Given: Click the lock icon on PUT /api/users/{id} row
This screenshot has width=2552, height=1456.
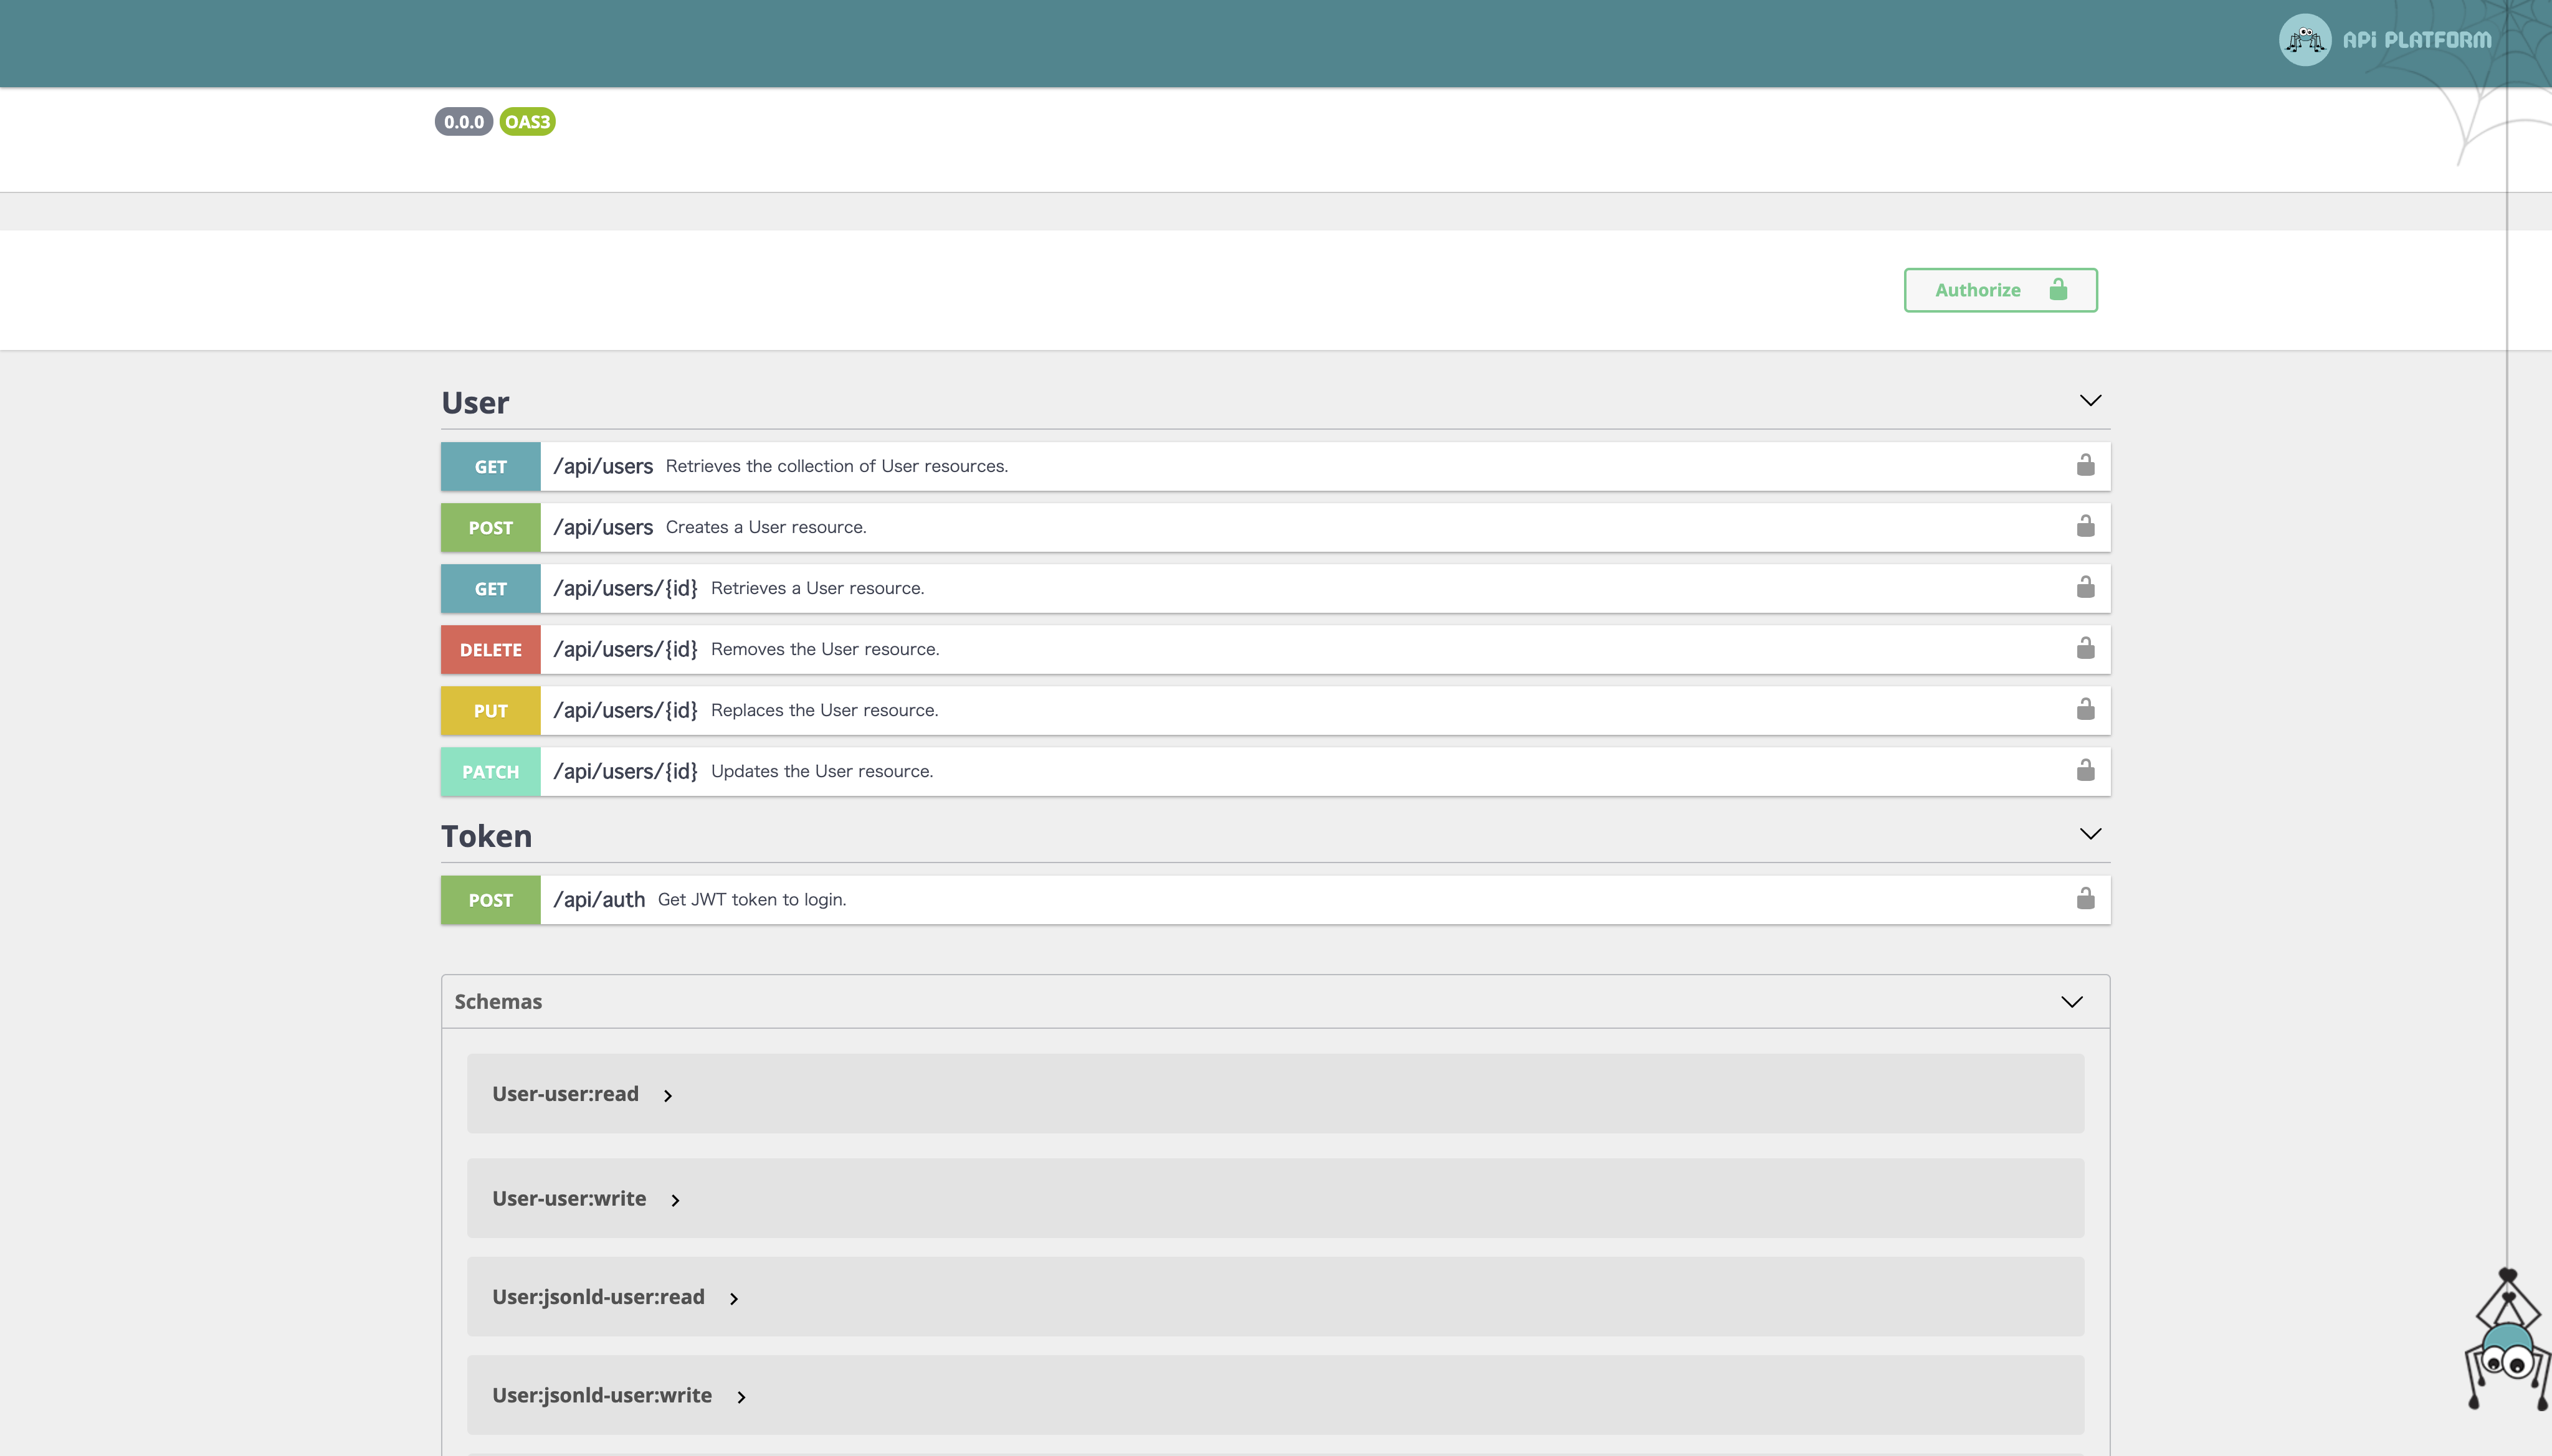Looking at the screenshot, I should tap(2085, 709).
